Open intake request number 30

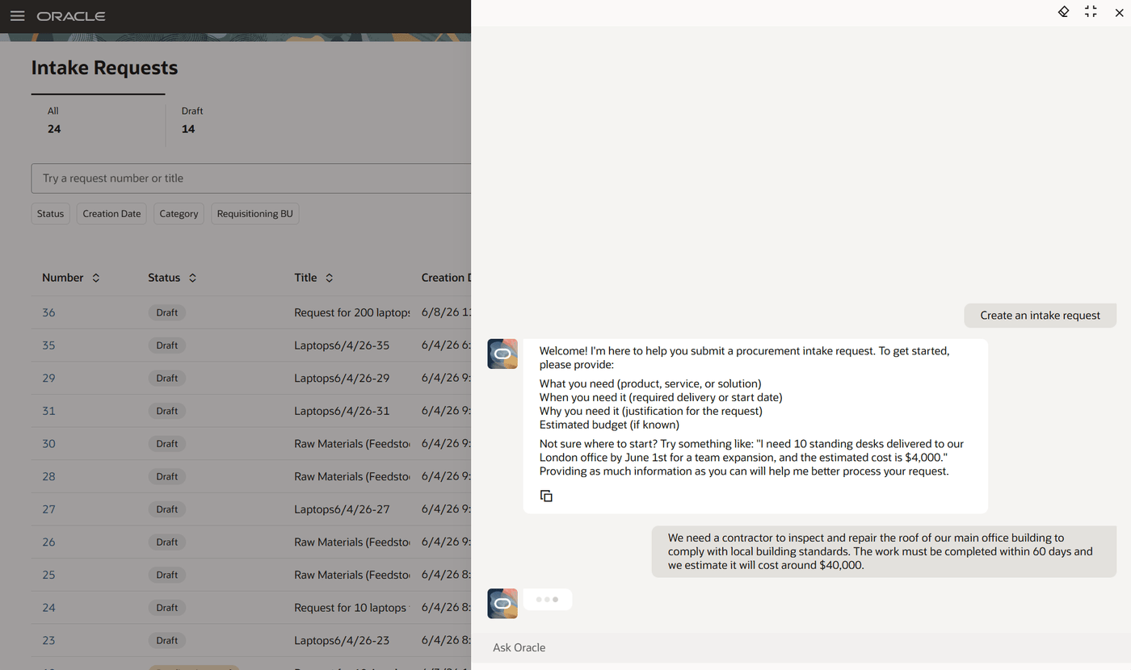click(48, 443)
